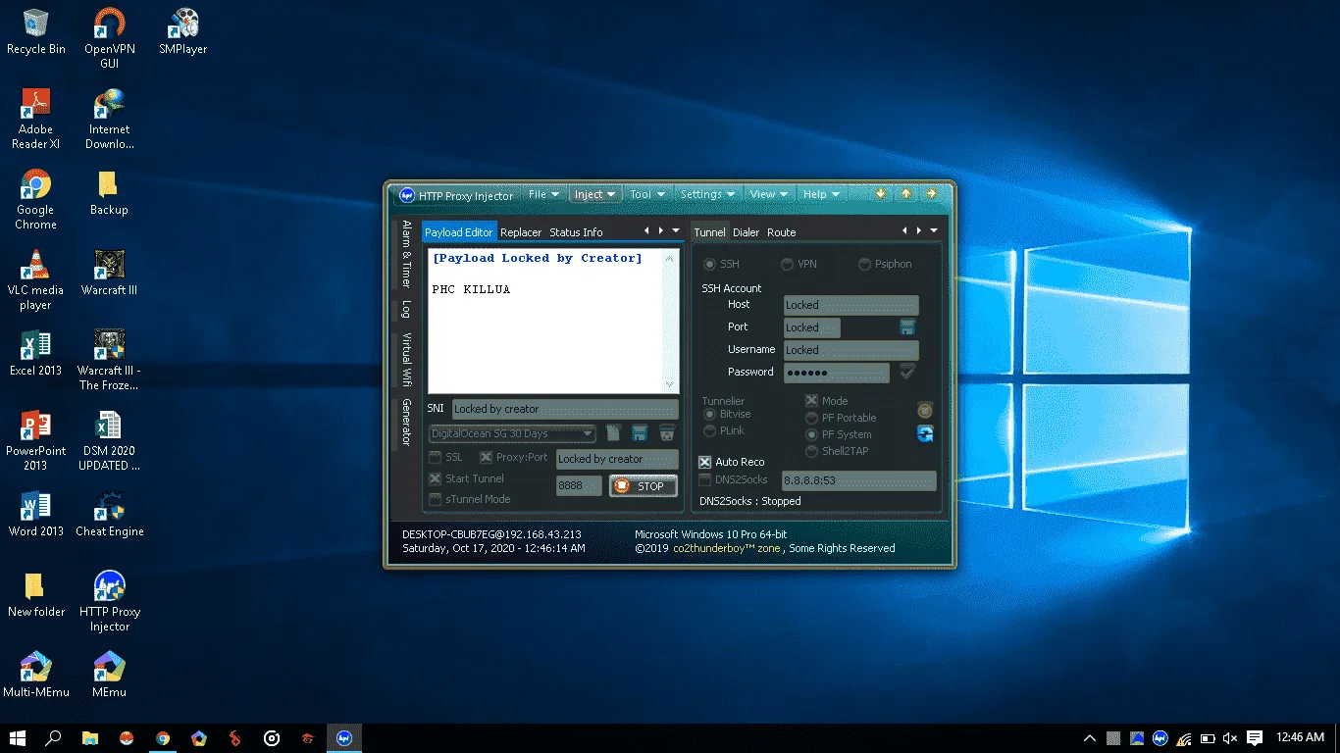Screen dimensions: 1340x753
Task: Click the new config document icon beside DigitalOcean dropdown
Action: [613, 432]
